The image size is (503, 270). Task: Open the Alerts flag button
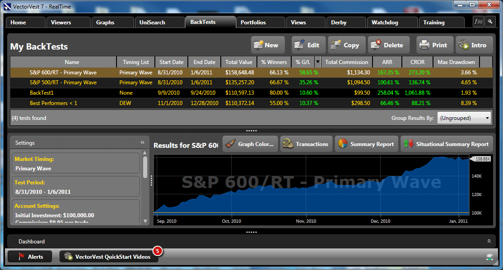click(x=30, y=256)
